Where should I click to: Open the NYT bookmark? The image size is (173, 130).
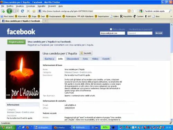pyautogui.click(x=148, y=16)
